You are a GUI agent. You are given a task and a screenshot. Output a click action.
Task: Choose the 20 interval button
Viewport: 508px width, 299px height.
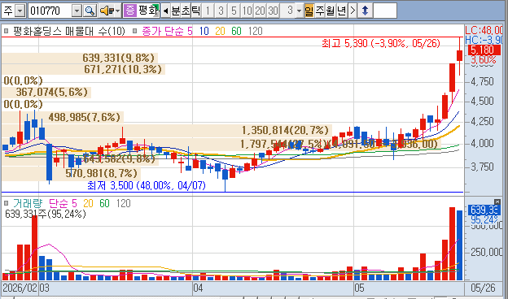click(260, 11)
